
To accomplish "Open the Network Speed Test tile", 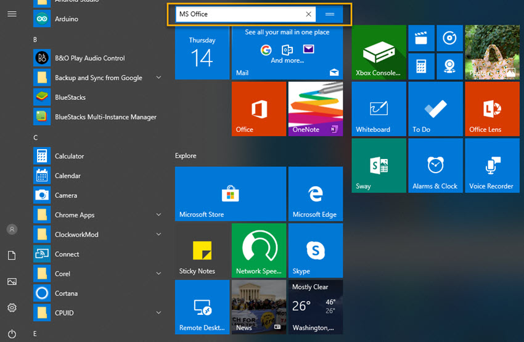I will coord(259,250).
